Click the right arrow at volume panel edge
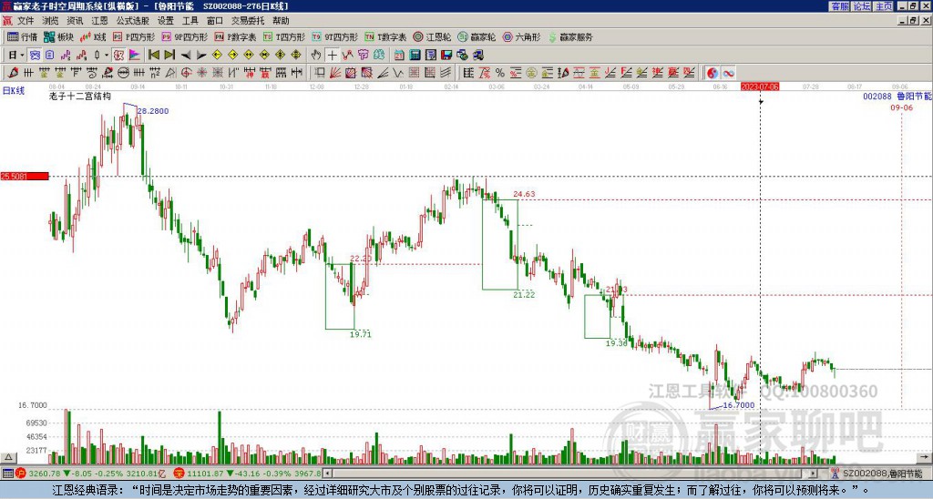The image size is (933, 499). tap(925, 457)
